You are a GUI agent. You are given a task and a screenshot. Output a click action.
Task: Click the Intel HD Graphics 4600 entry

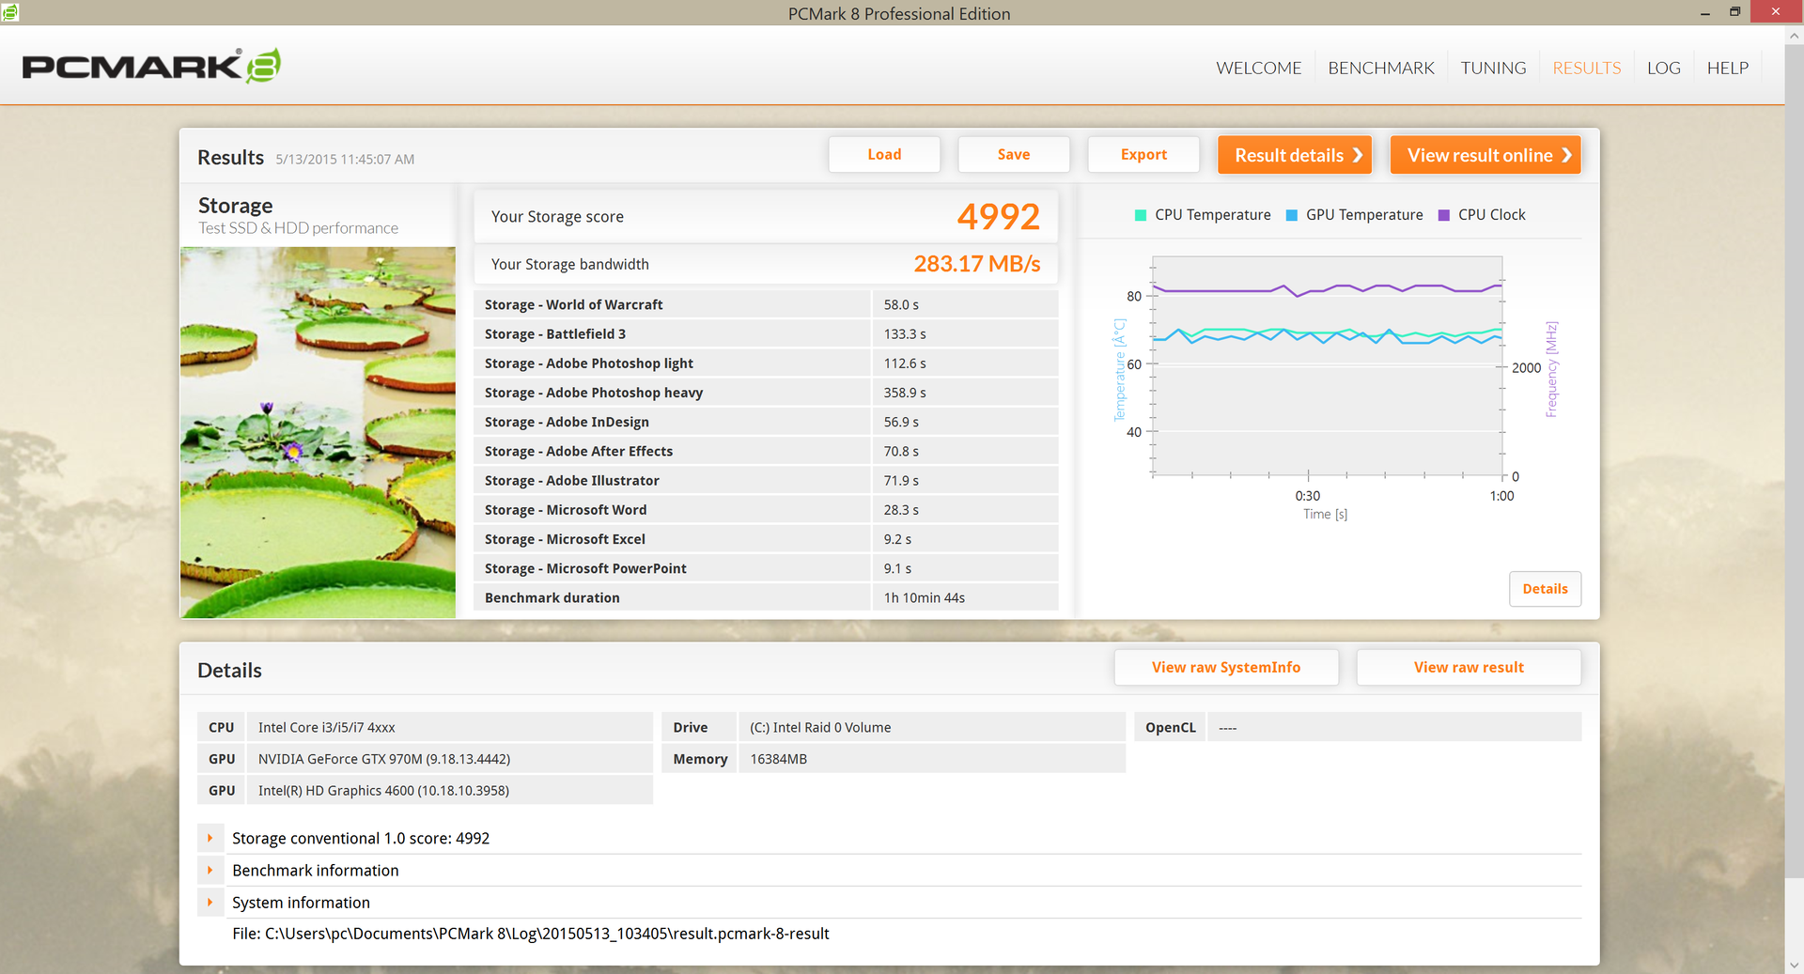pyautogui.click(x=449, y=790)
